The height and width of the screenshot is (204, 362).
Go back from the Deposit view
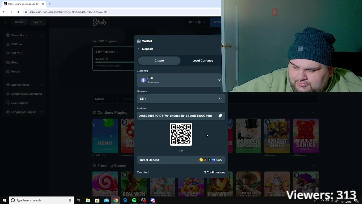(x=139, y=49)
